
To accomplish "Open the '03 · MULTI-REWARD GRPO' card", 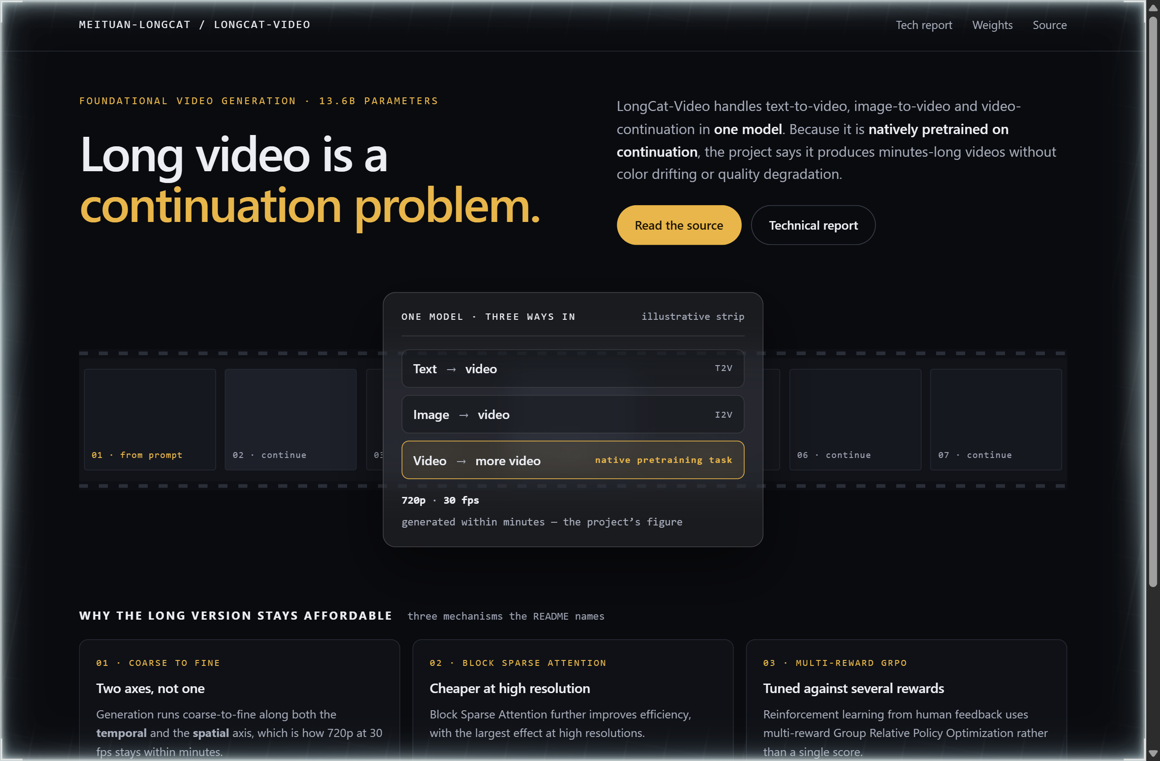I will (906, 699).
